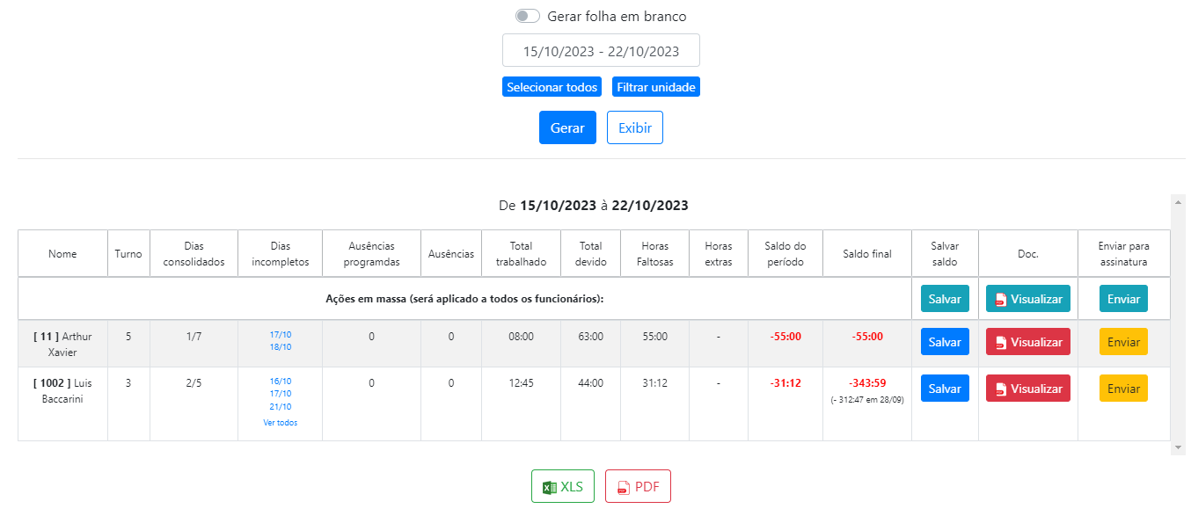This screenshot has width=1191, height=516.
Task: Send Luis Baccarini's sheet for signature
Action: 1123,389
